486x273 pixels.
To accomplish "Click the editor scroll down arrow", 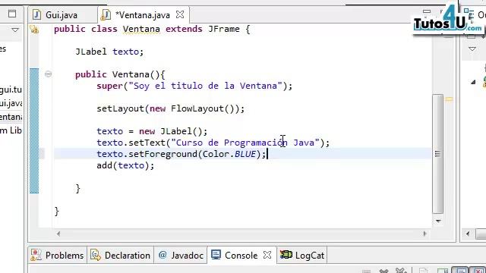I will pyautogui.click(x=438, y=221).
